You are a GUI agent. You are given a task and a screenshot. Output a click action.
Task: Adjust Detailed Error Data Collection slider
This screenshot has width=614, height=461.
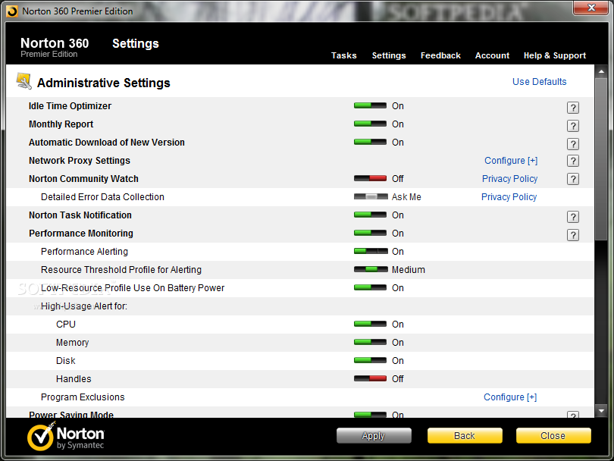371,196
